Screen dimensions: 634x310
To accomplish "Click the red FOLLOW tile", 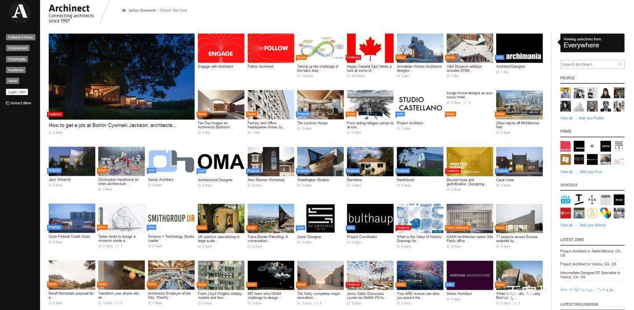I will (x=271, y=48).
